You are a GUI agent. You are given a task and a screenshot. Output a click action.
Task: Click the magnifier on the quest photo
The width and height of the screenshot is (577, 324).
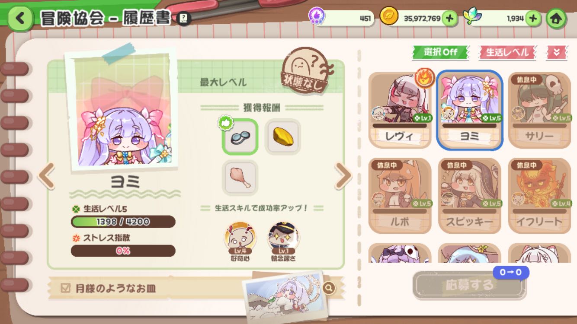(x=329, y=288)
